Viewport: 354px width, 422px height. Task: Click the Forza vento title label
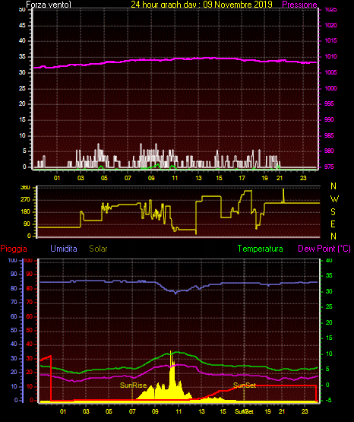(49, 5)
